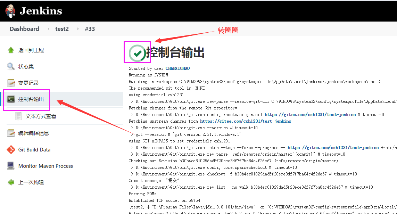Click the green up-arrow 返回到工程 icon

click(11, 50)
